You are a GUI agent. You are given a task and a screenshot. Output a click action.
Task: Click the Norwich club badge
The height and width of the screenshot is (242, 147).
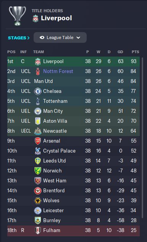[x=38, y=171]
